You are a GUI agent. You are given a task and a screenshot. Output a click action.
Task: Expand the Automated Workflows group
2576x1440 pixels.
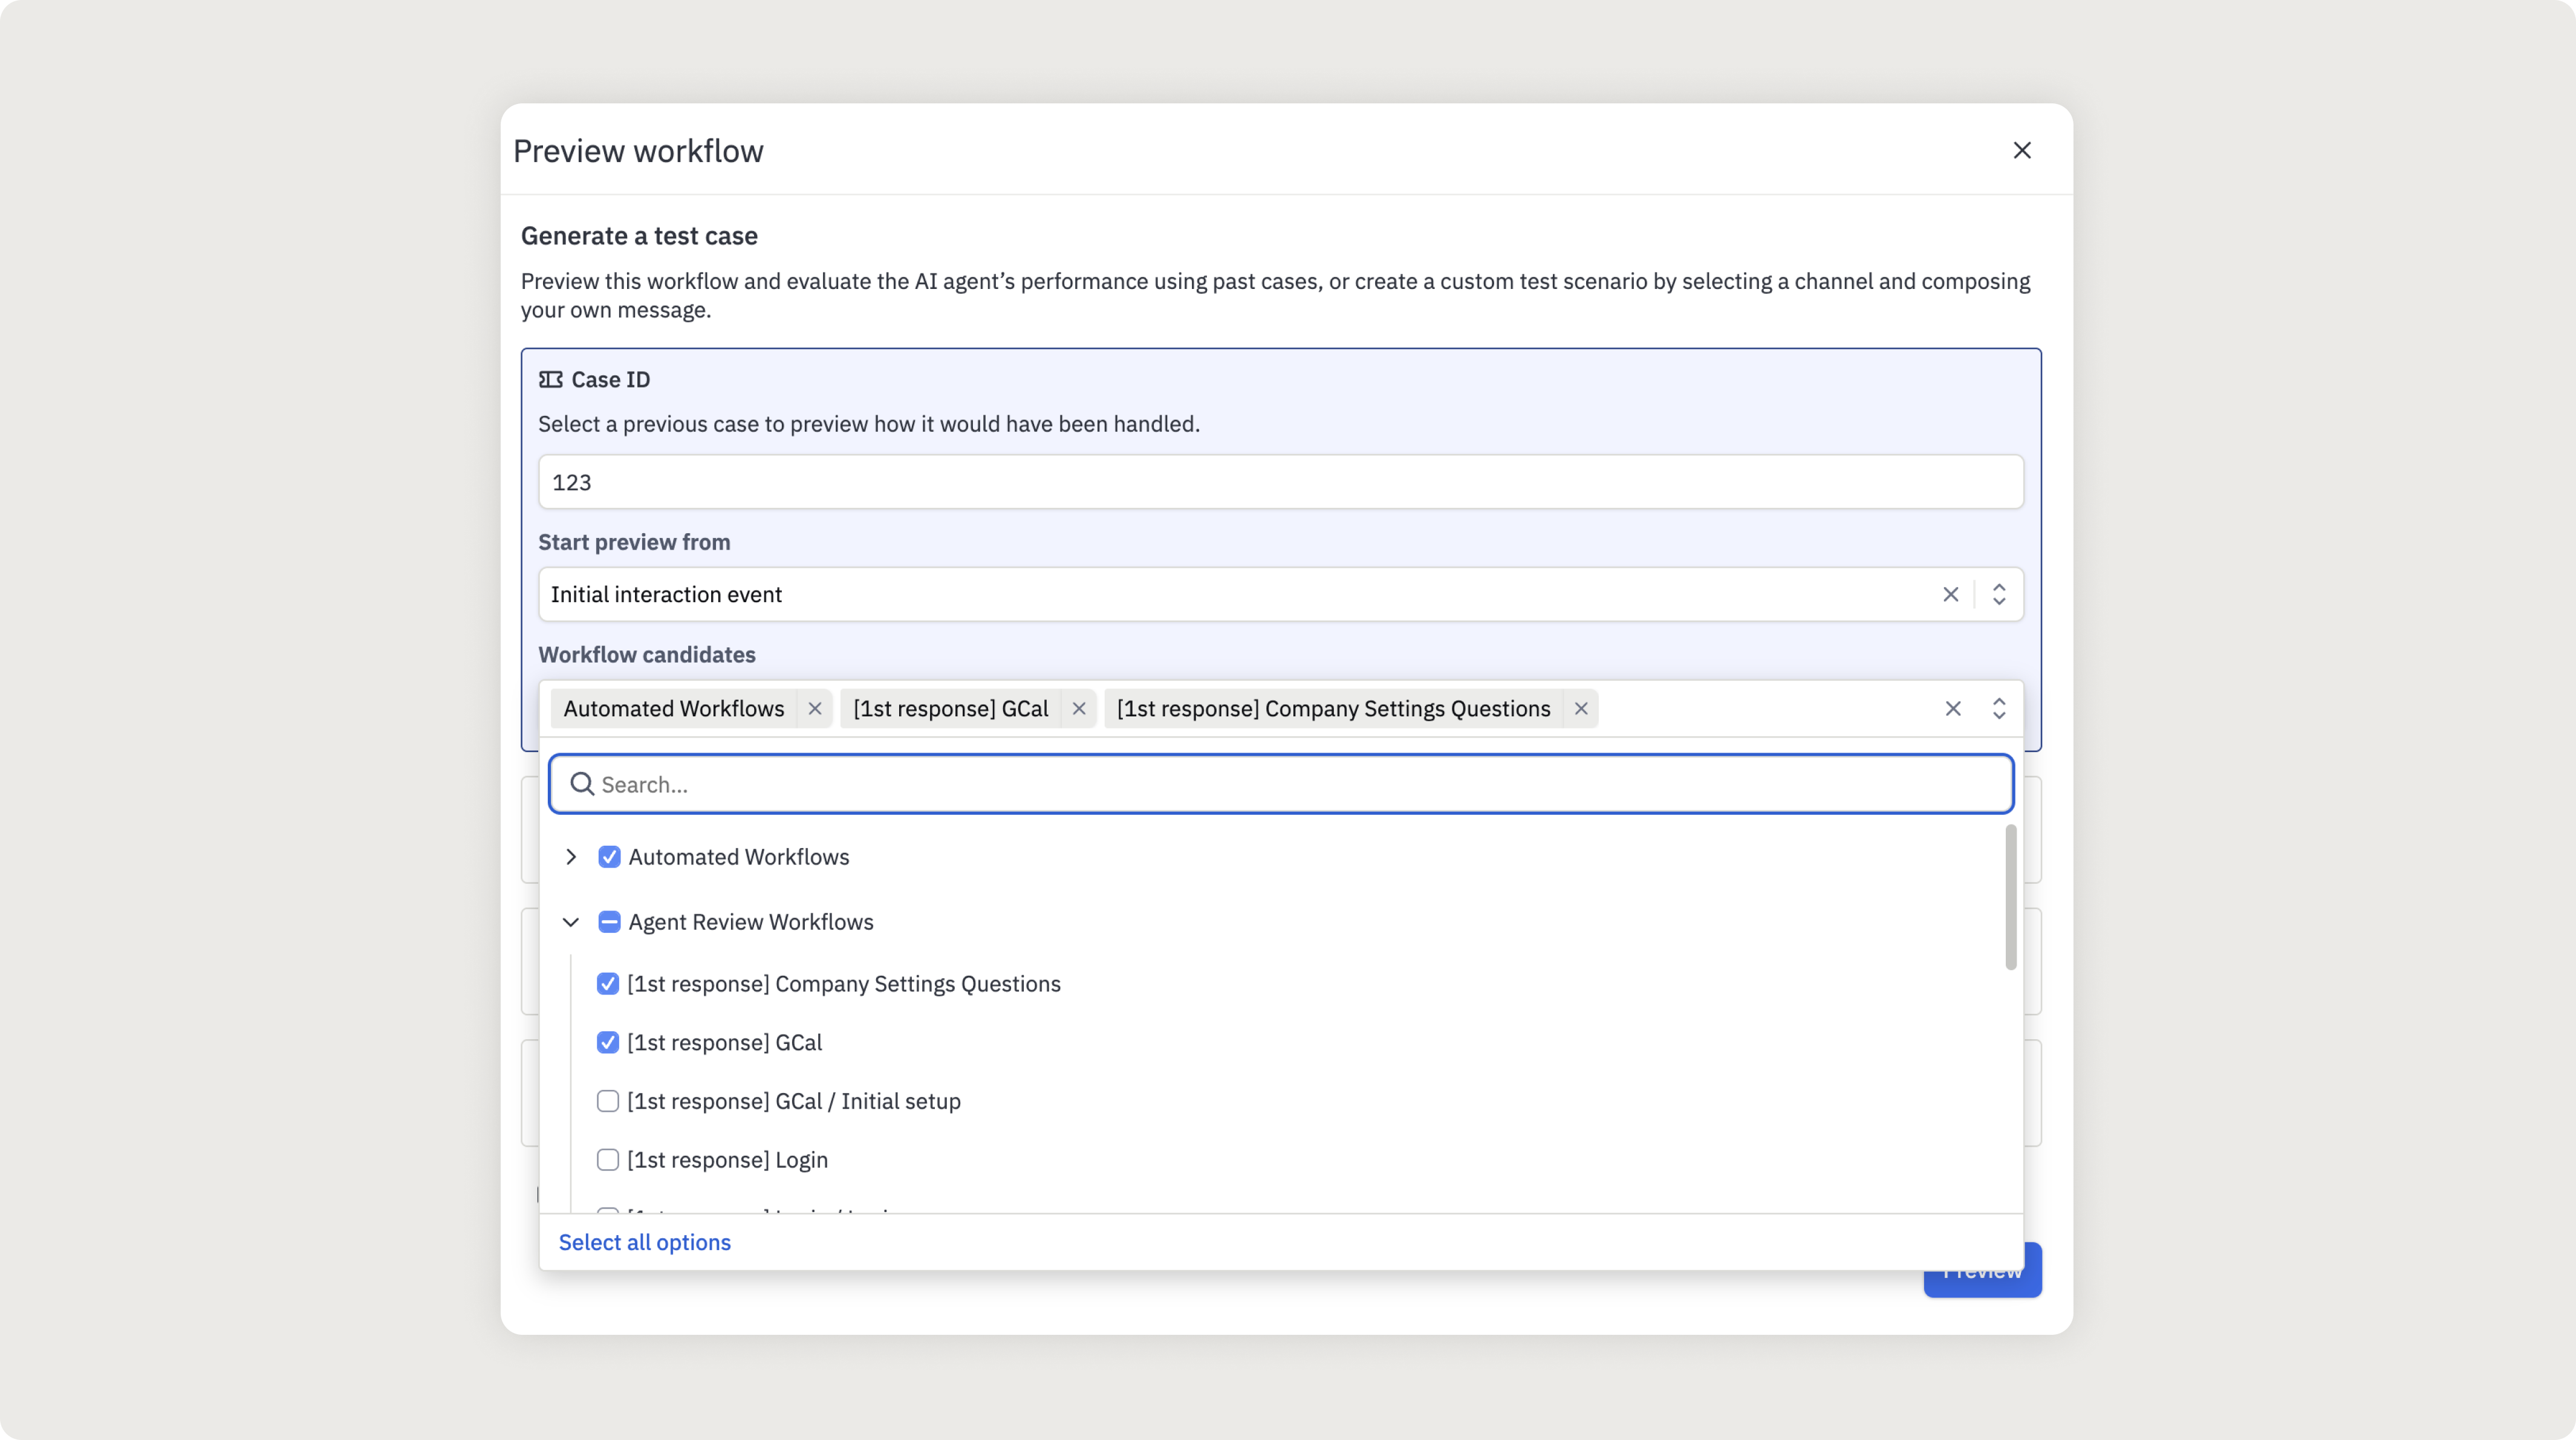pyautogui.click(x=570, y=857)
